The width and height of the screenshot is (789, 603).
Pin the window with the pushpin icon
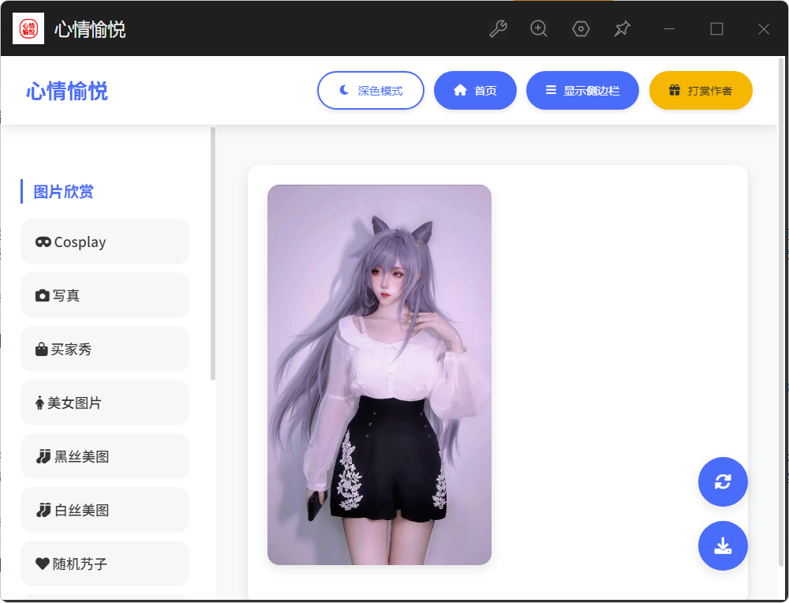tap(622, 28)
